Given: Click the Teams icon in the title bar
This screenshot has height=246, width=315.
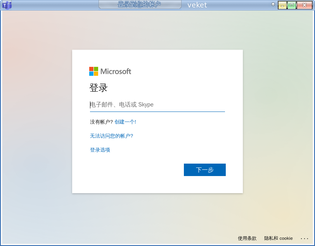Looking at the screenshot, I should point(7,5).
